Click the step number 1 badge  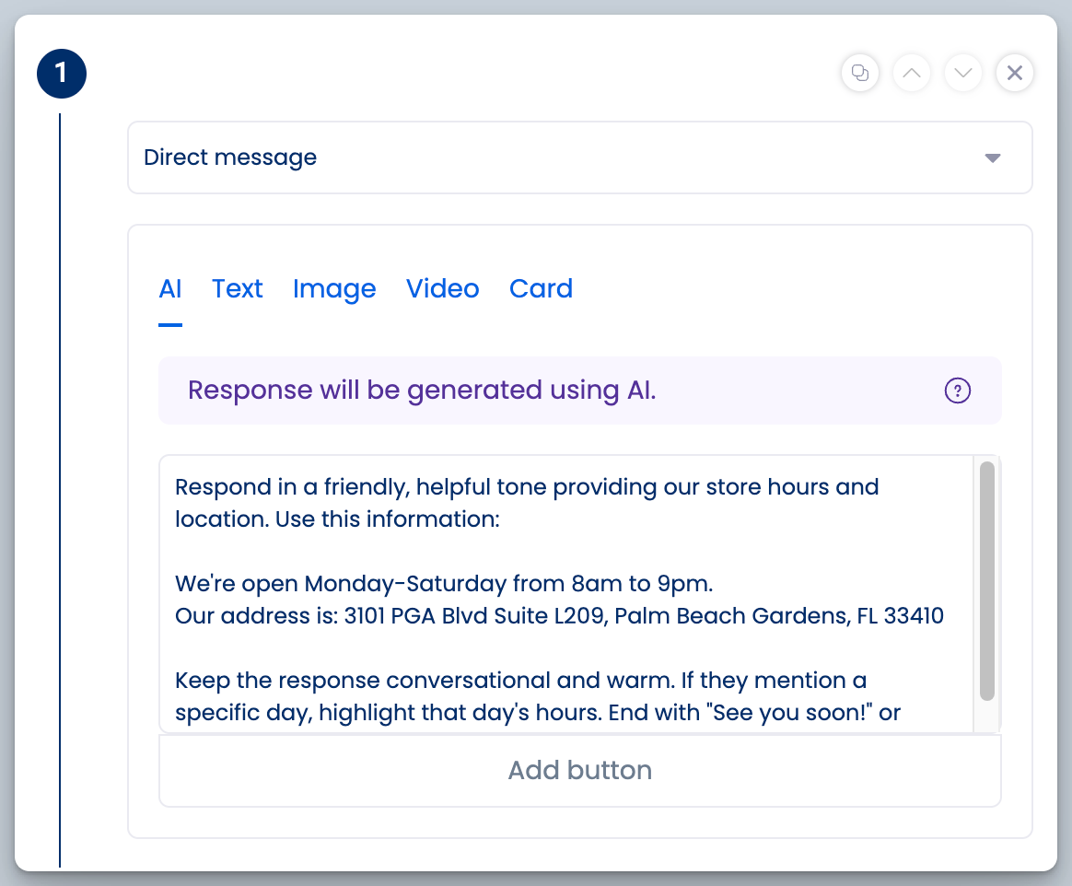[x=61, y=73]
